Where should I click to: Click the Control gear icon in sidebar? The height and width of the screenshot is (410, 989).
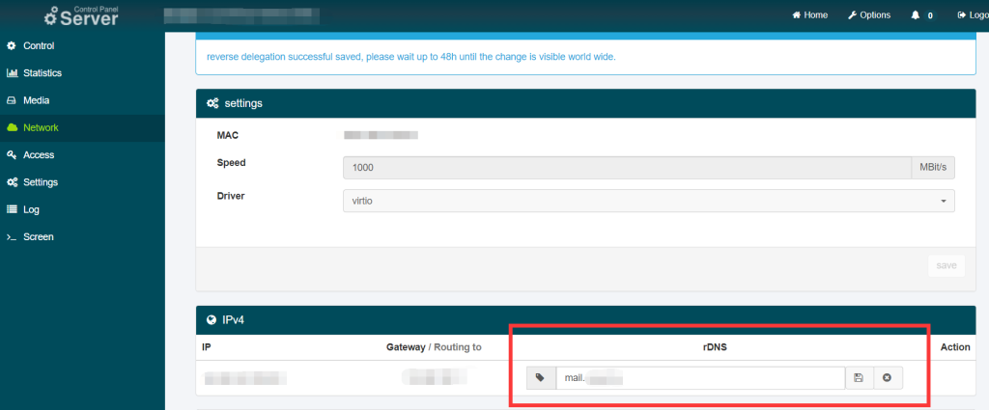point(12,46)
